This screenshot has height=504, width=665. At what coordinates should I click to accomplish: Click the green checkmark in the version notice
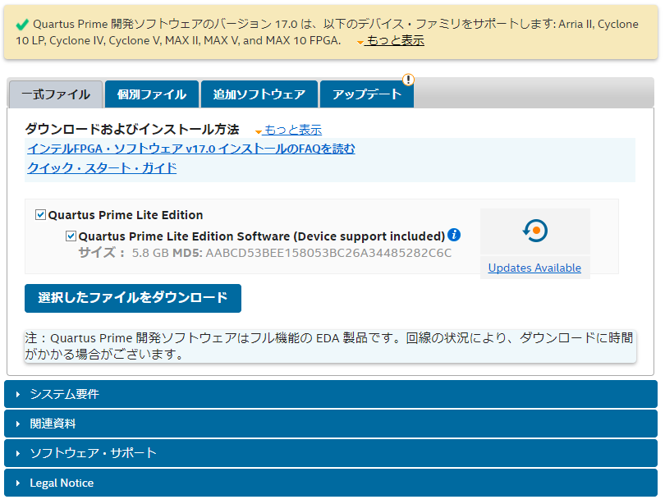pyautogui.click(x=22, y=25)
